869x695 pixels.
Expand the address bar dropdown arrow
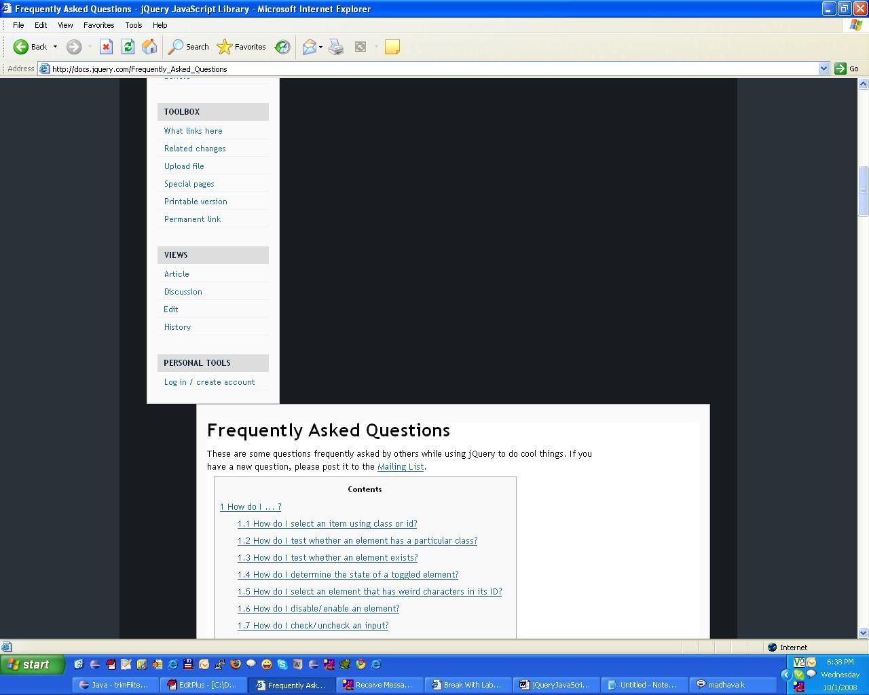pos(824,69)
